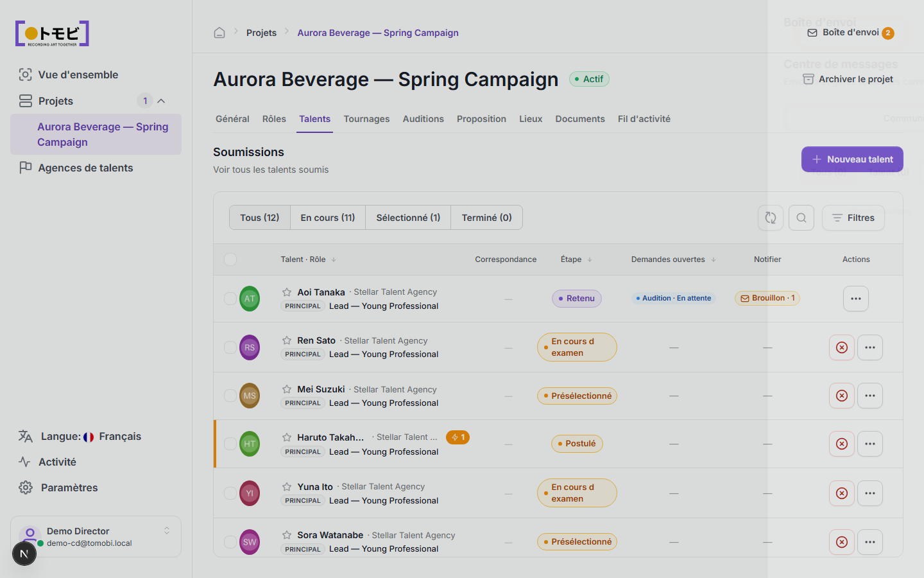Click the Nouveau talent button
924x578 pixels.
(852, 159)
